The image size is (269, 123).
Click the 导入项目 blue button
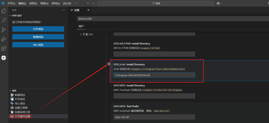coord(38,45)
